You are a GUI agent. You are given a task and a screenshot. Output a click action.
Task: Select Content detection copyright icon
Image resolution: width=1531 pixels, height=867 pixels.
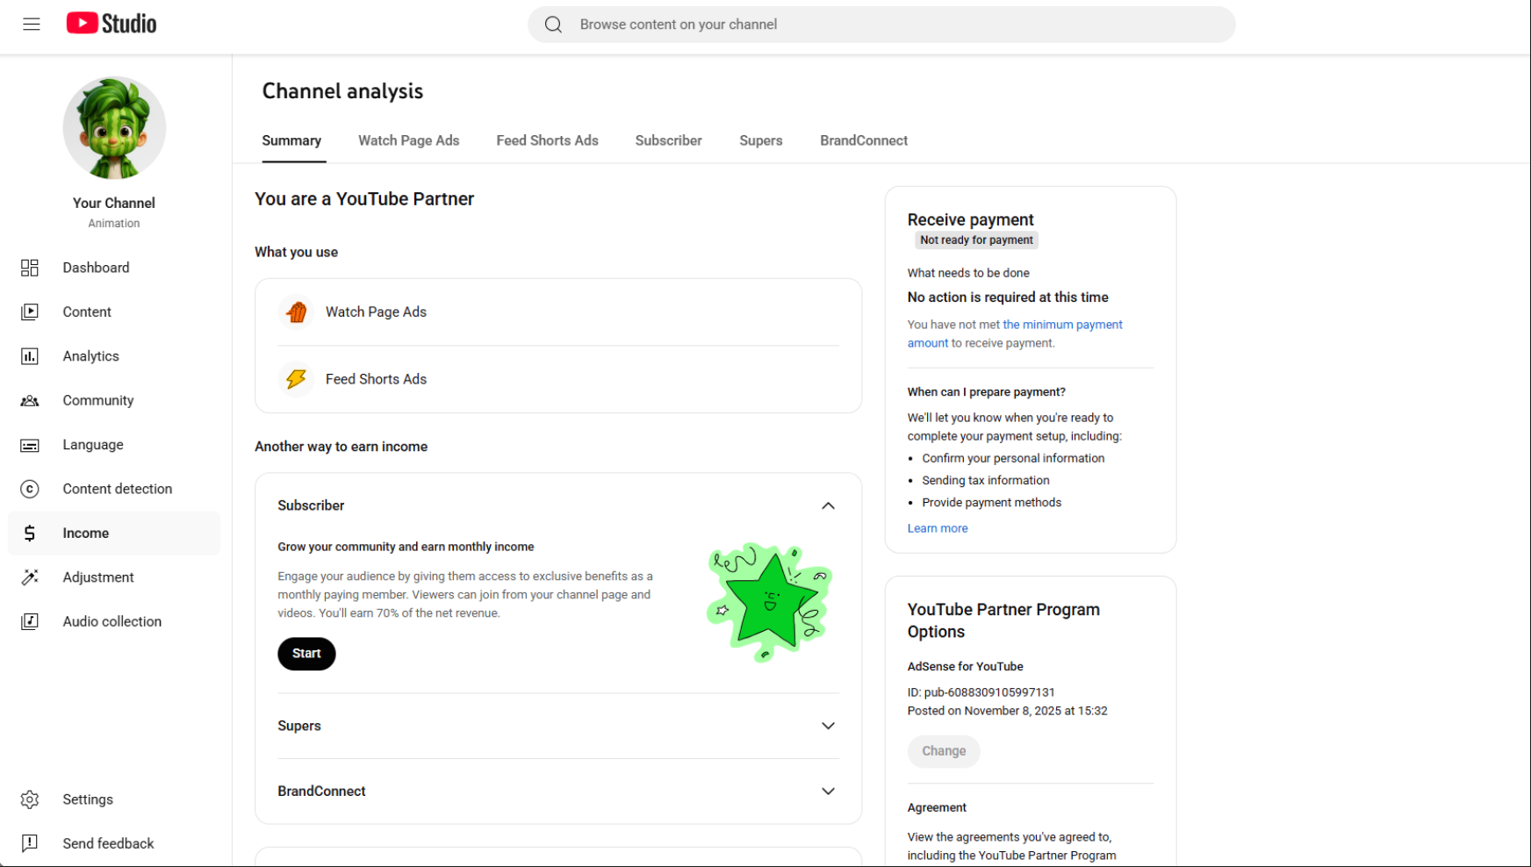click(30, 489)
